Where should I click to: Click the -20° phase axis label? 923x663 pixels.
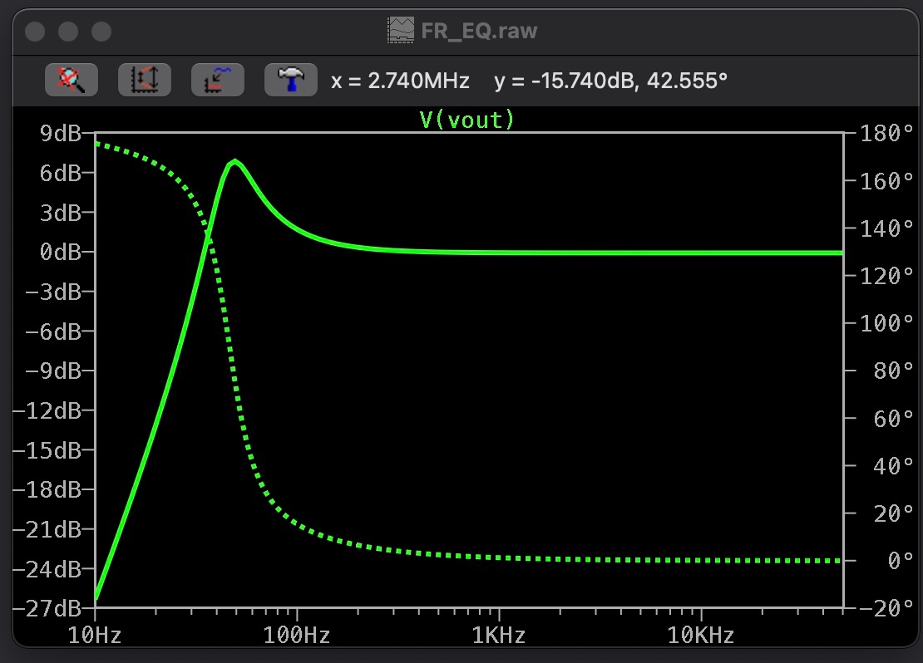pyautogui.click(x=886, y=607)
